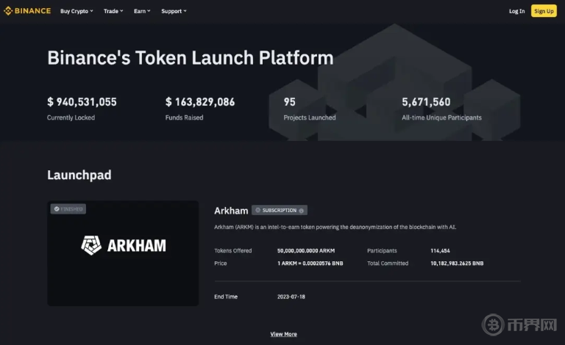Click the FINISHED checkmark badge
Viewport: 565px width, 345px height.
[x=68, y=209]
